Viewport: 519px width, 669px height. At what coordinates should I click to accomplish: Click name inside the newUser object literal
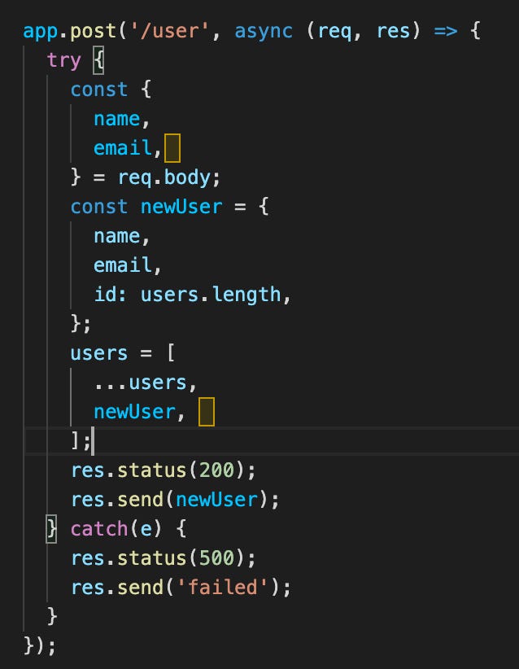[117, 236]
